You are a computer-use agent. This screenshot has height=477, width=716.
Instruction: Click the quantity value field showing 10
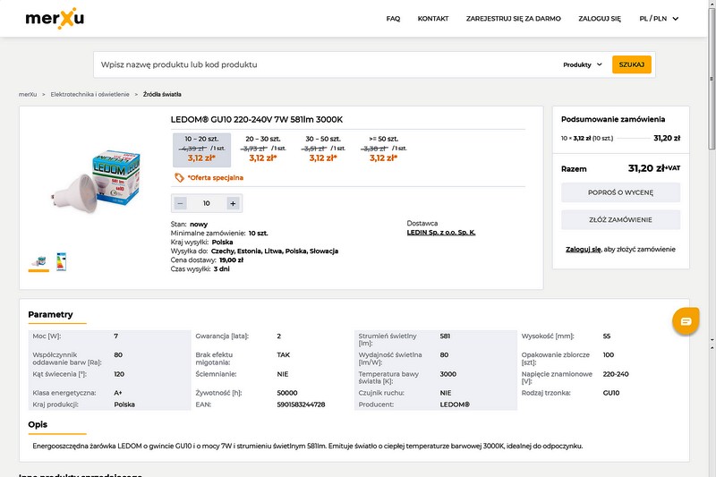click(207, 203)
